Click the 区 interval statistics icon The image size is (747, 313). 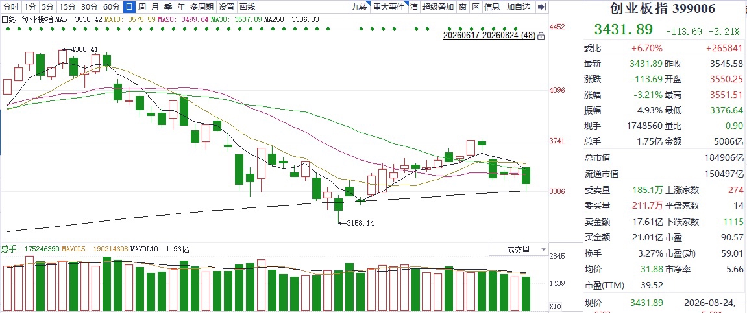(x=476, y=6)
